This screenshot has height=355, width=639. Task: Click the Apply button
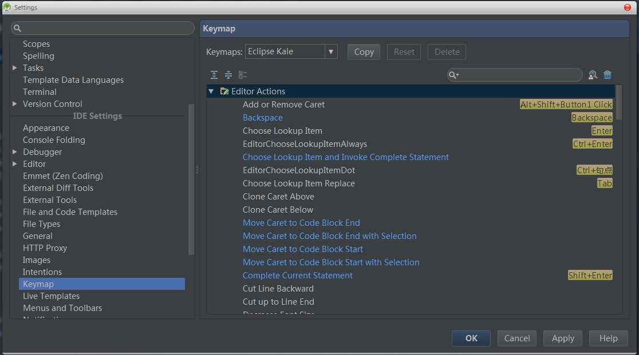[x=562, y=338]
